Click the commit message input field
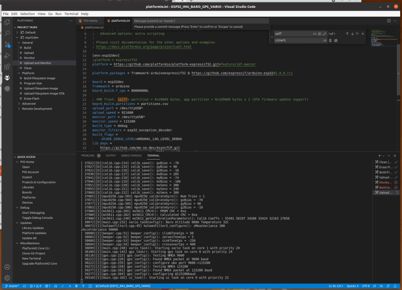This screenshot has height=290, width=402. coord(201,21)
